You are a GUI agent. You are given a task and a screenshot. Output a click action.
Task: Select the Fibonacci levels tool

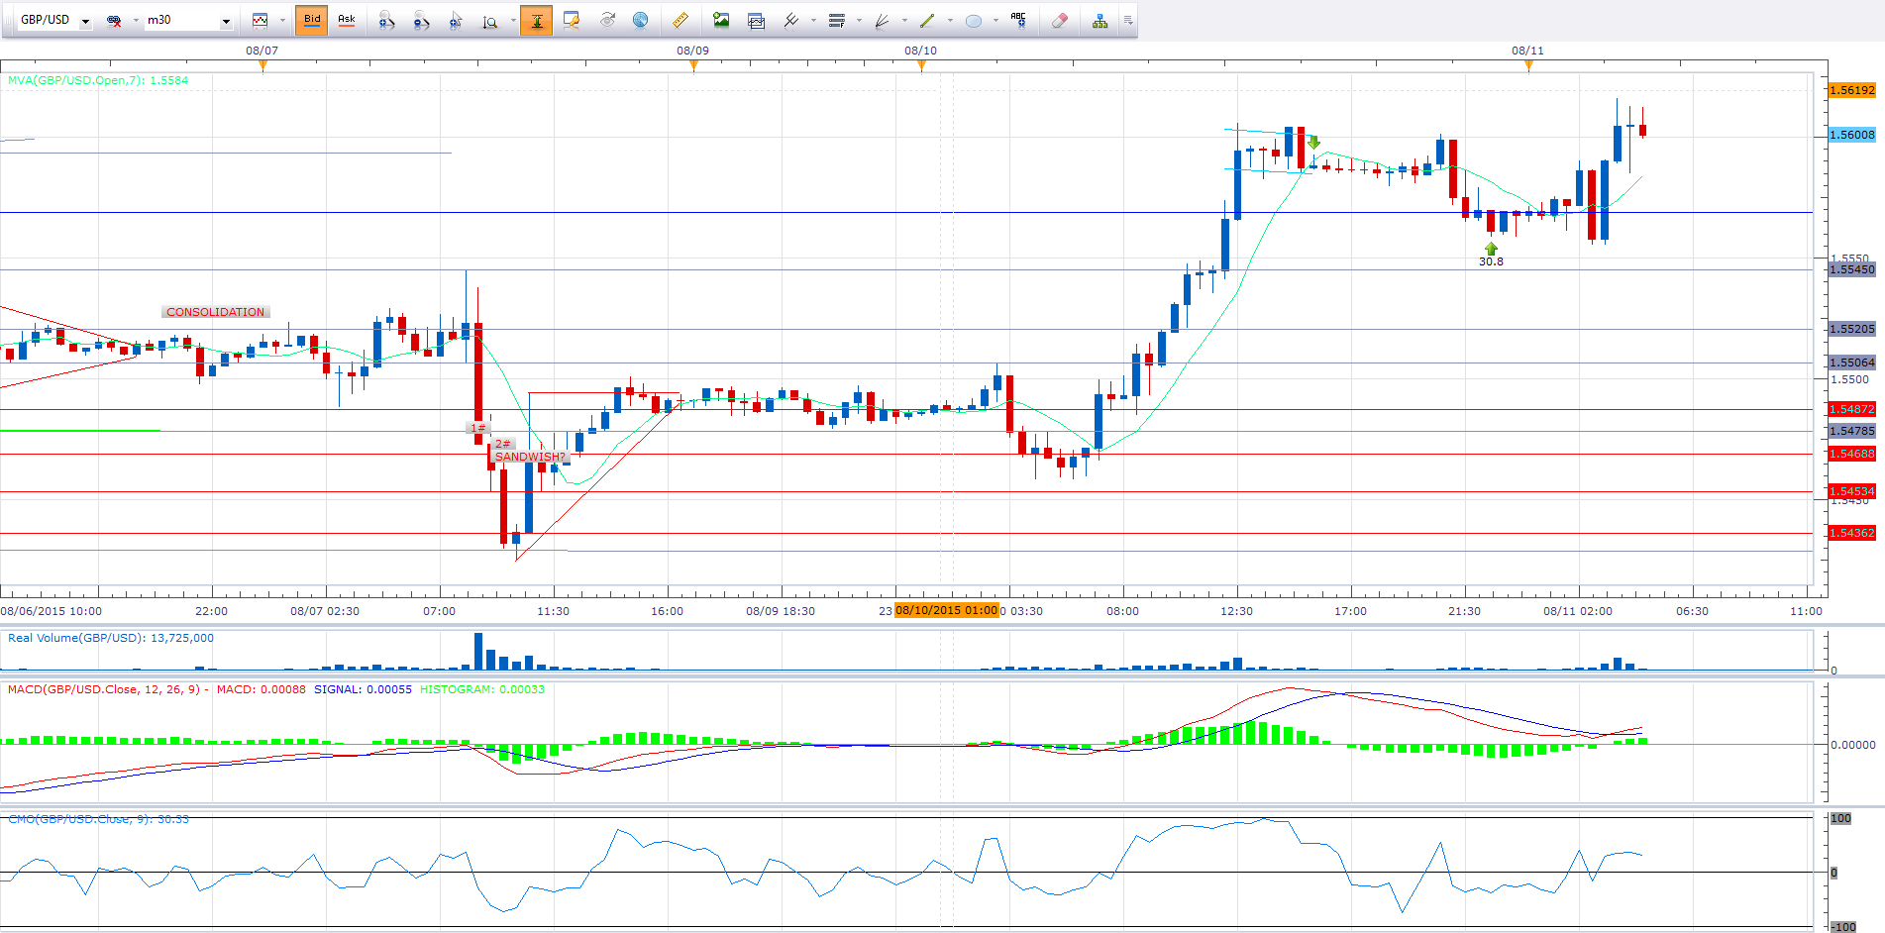click(x=837, y=21)
